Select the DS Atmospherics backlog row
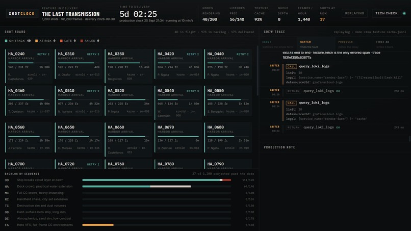Viewport: 411px width, 231px height. tap(129, 219)
